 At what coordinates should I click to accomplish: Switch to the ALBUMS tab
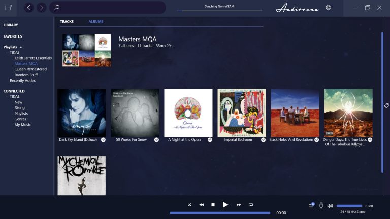point(96,22)
